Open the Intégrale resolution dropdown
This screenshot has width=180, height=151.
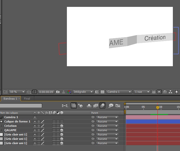pos(83,92)
